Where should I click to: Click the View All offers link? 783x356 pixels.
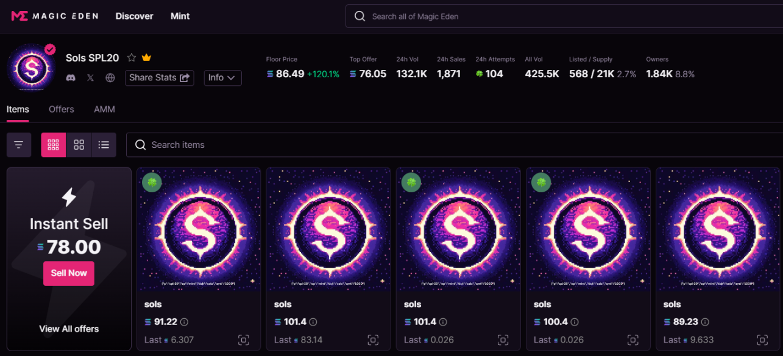point(69,329)
